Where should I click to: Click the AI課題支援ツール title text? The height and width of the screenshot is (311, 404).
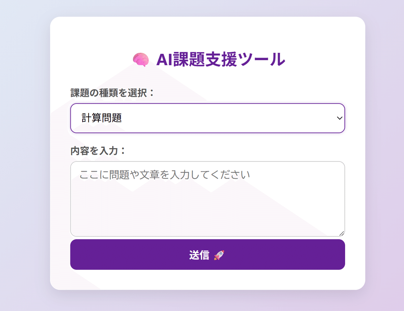(x=221, y=59)
